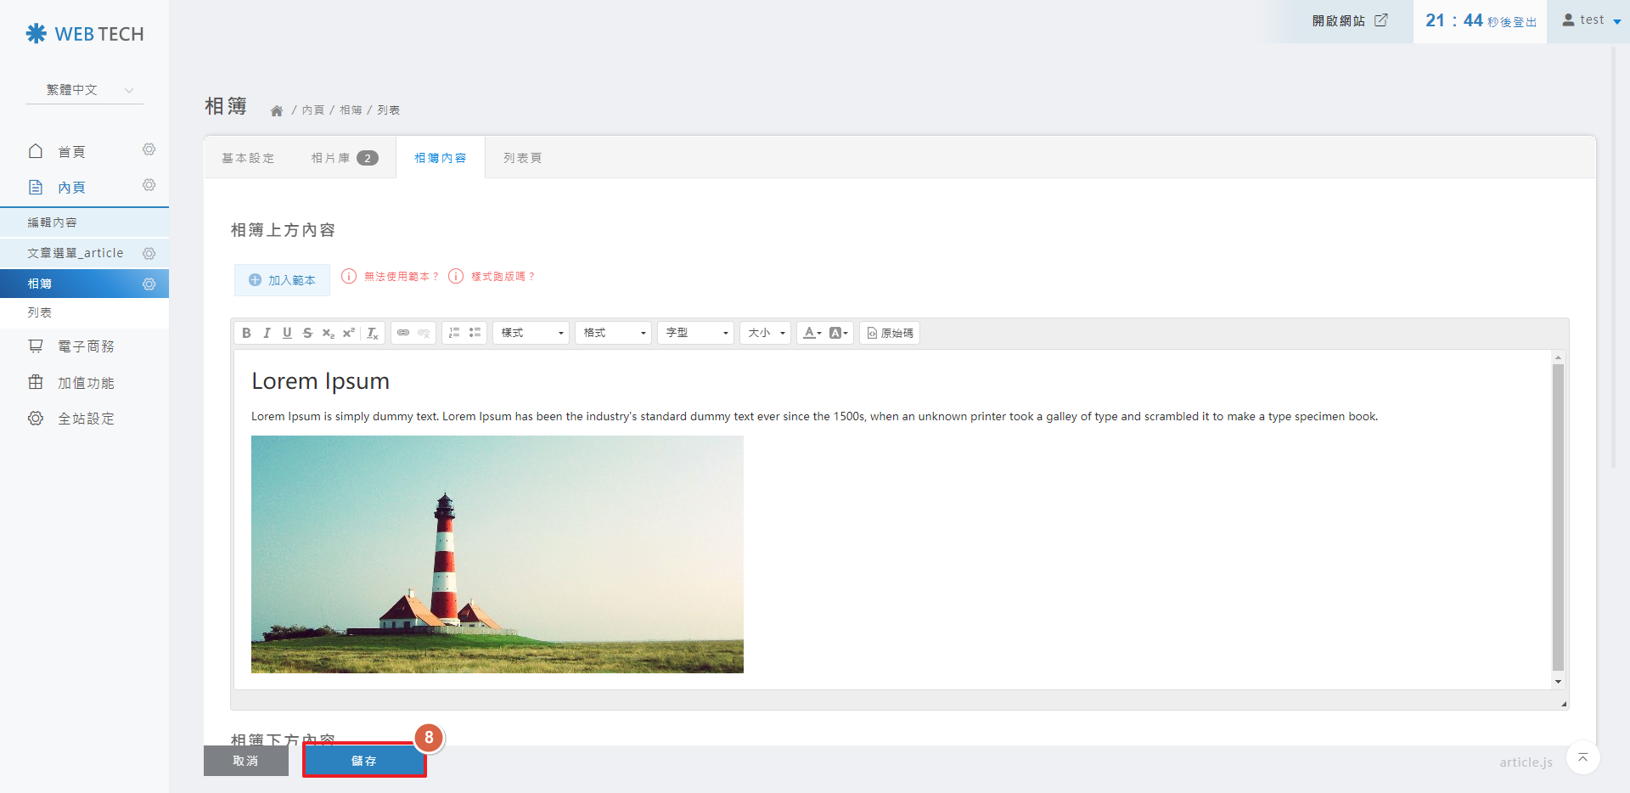Image resolution: width=1630 pixels, height=793 pixels.
Task: Toggle bold formatting in the editor
Action: 246,333
